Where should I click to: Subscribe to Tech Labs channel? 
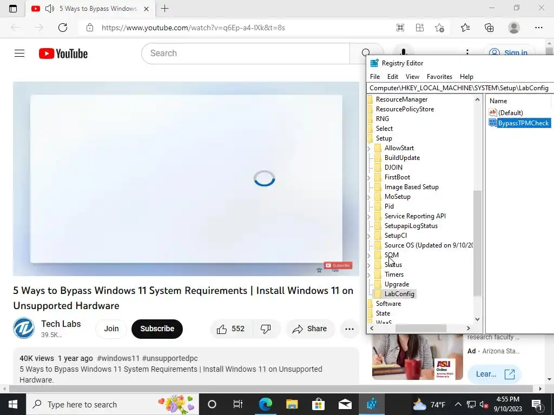[157, 329]
